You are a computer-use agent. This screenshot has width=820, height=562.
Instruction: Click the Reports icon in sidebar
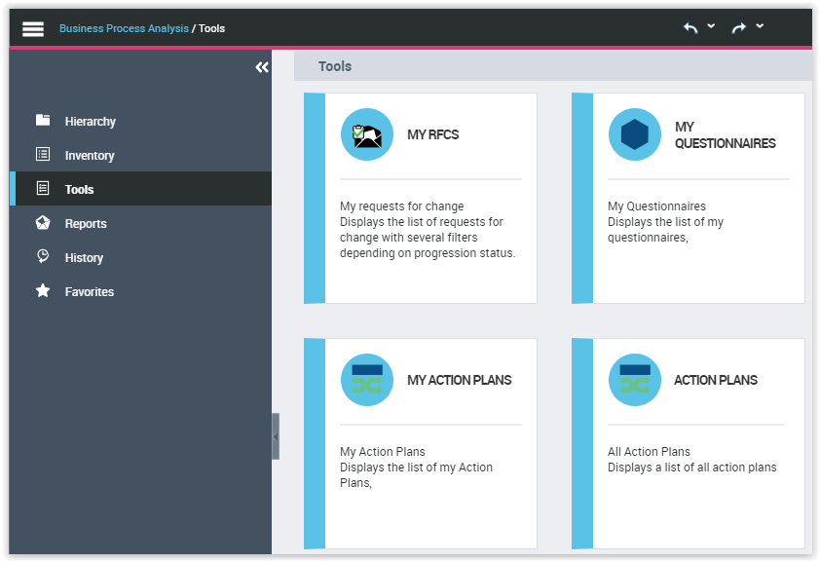[x=43, y=223]
